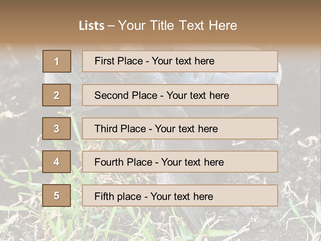Select the "Your Title Text Here" heading text
321x241 pixels.
(x=178, y=25)
